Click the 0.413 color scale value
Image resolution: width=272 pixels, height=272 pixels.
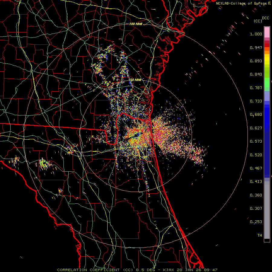[256, 182]
